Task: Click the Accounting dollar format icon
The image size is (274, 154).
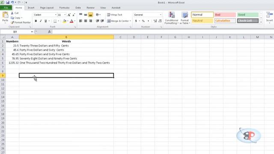Action: pyautogui.click(x=136, y=21)
